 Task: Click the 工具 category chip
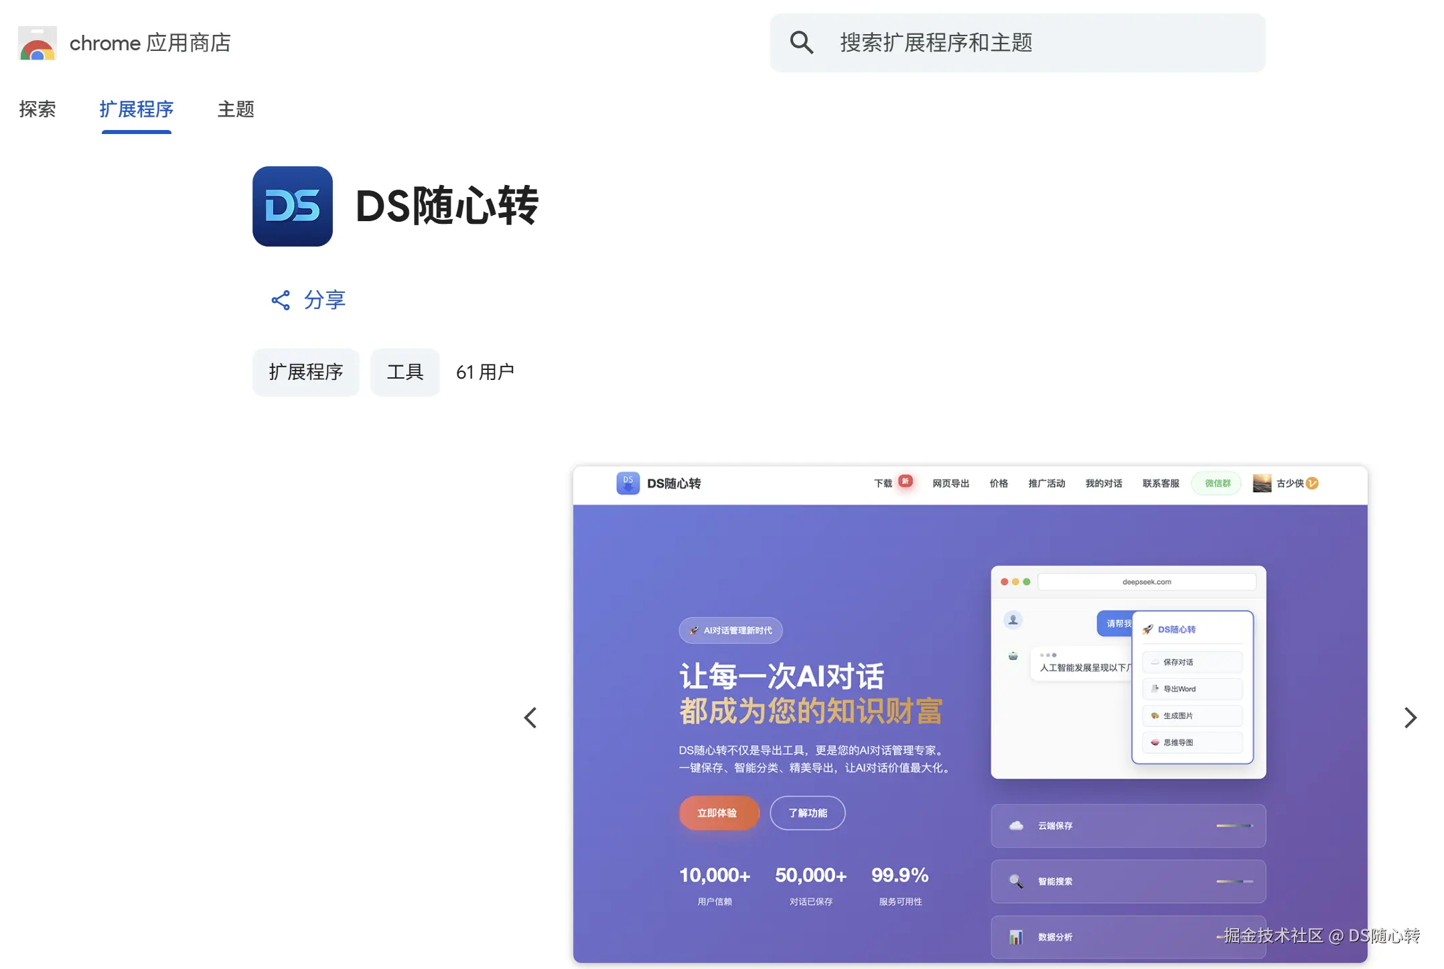pos(405,372)
